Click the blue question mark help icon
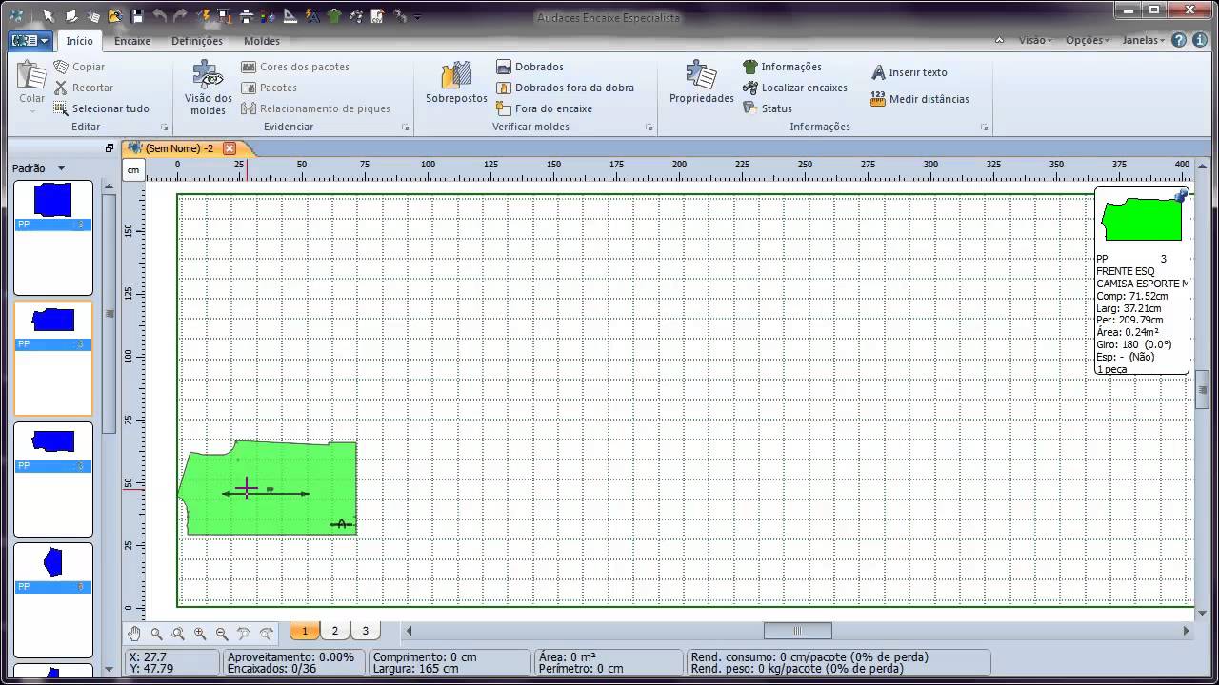 click(1179, 40)
